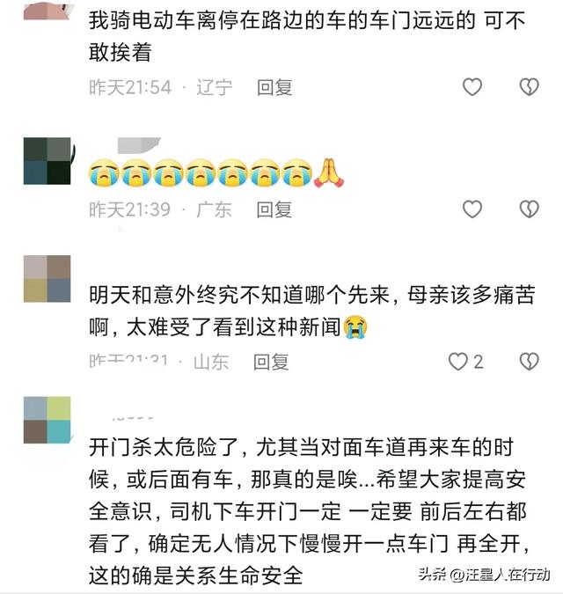
Task: Tap the 辽宁 location label
Action: (215, 87)
